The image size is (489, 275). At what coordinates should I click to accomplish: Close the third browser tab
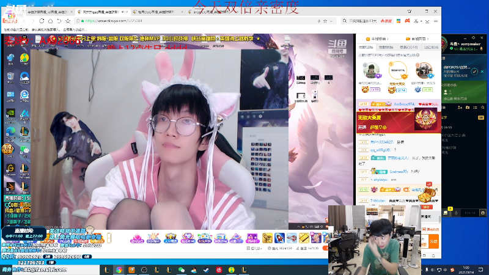point(182,12)
